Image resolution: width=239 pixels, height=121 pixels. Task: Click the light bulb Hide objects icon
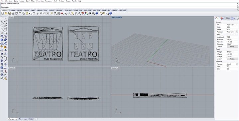(76, 13)
